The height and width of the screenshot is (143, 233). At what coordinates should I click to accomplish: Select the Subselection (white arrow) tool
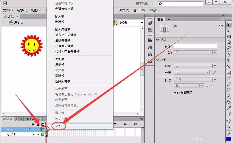tap(228, 31)
